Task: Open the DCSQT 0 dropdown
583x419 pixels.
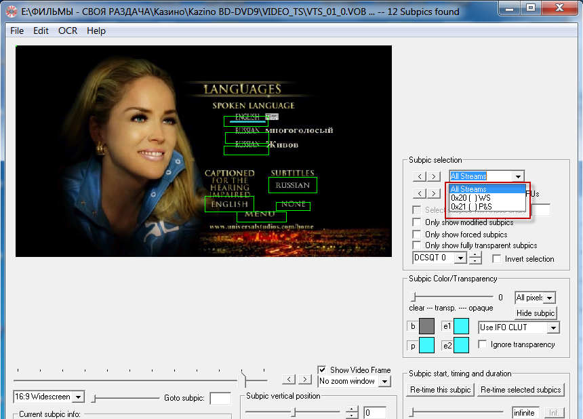Action: [x=460, y=258]
